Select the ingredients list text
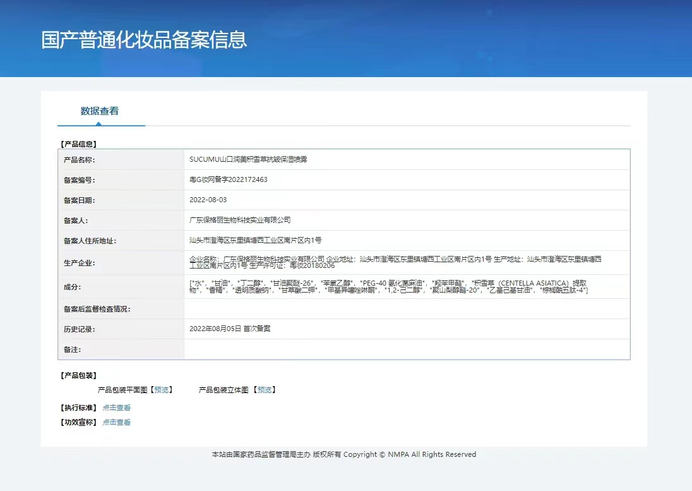Image resolution: width=692 pixels, height=491 pixels. pos(388,286)
